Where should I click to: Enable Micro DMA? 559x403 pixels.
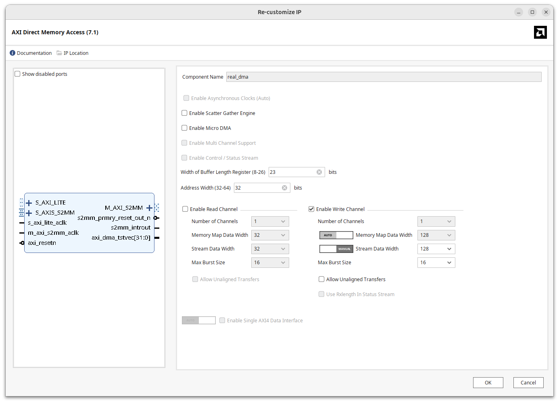184,128
